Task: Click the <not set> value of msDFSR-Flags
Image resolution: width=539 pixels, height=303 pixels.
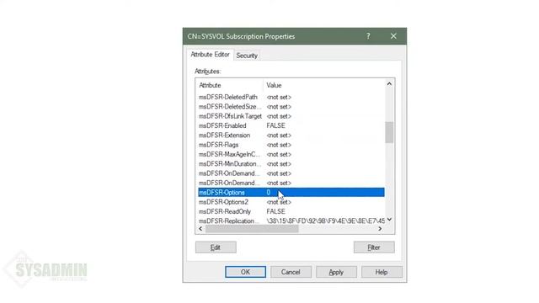Action: click(279, 145)
